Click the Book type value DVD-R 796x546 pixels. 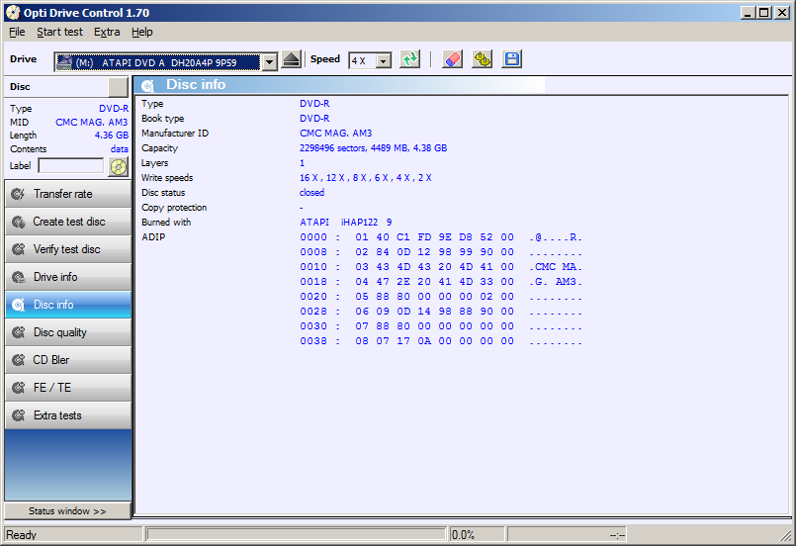click(314, 119)
